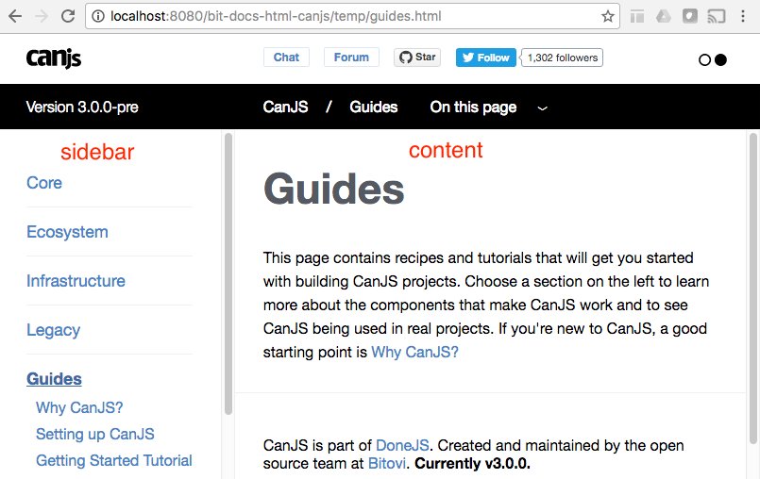Open Core in the sidebar
This screenshot has width=760, height=479.
(x=44, y=183)
